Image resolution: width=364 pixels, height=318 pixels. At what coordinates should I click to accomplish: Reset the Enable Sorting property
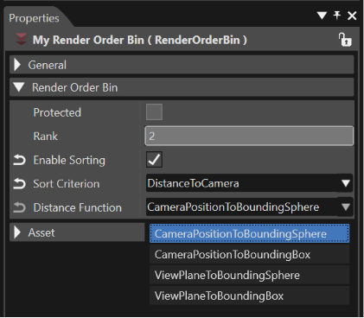coord(20,160)
